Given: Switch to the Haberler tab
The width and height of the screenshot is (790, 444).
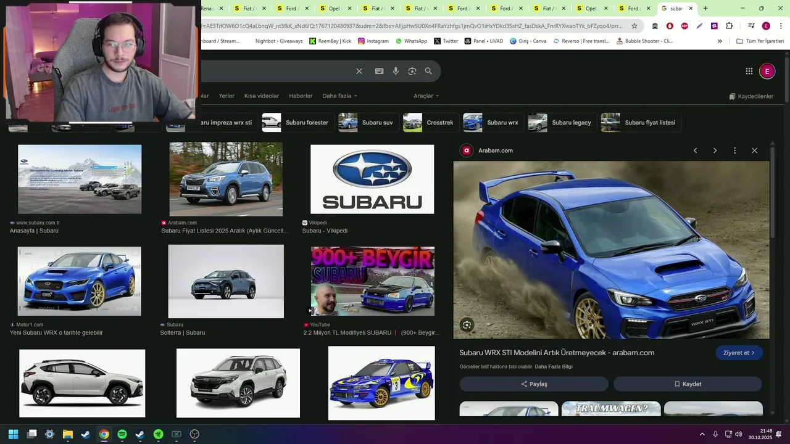Looking at the screenshot, I should pyautogui.click(x=301, y=96).
